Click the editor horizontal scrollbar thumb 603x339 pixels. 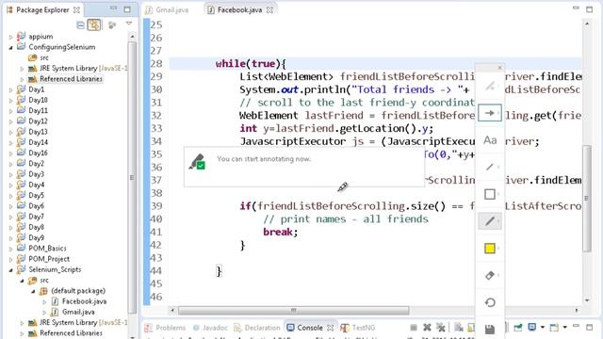point(293,310)
